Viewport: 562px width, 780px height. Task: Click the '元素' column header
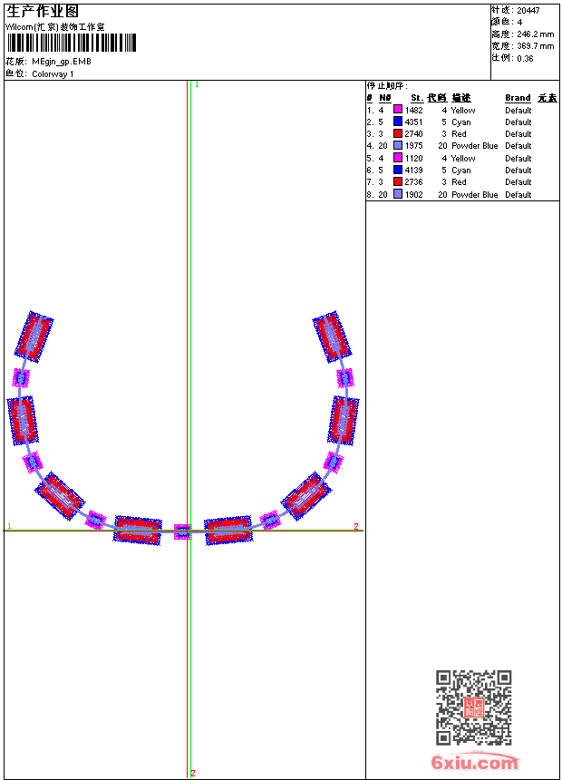547,98
